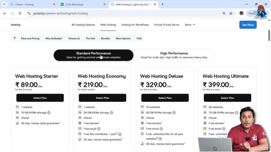Click the browser forward arrow
This screenshot has width=271, height=152.
click(x=12, y=13)
